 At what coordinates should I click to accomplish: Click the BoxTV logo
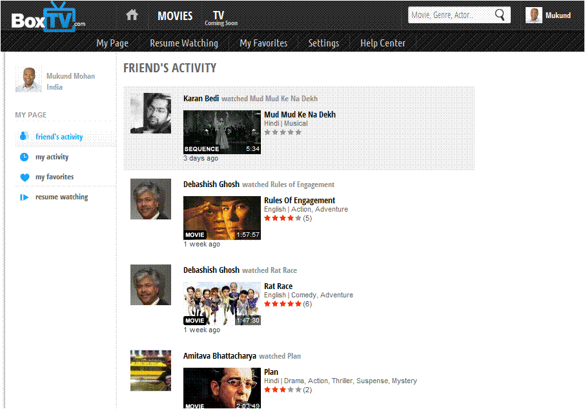(x=47, y=17)
